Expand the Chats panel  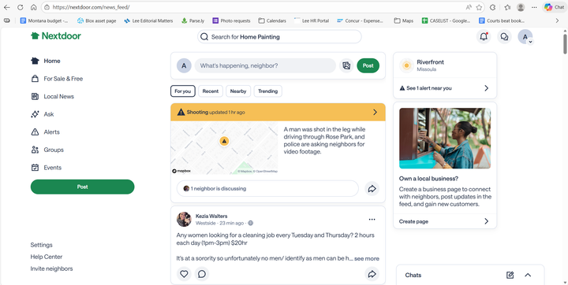(528, 276)
